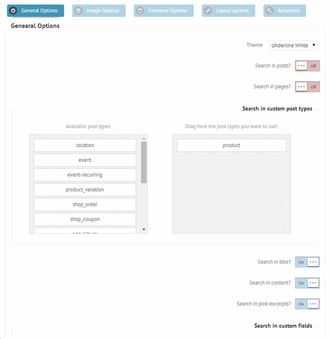The image size is (331, 339).
Task: Switch to the Layout options tab
Action: 229,11
